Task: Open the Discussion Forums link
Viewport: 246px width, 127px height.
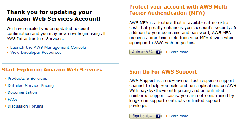Action: click(25, 106)
